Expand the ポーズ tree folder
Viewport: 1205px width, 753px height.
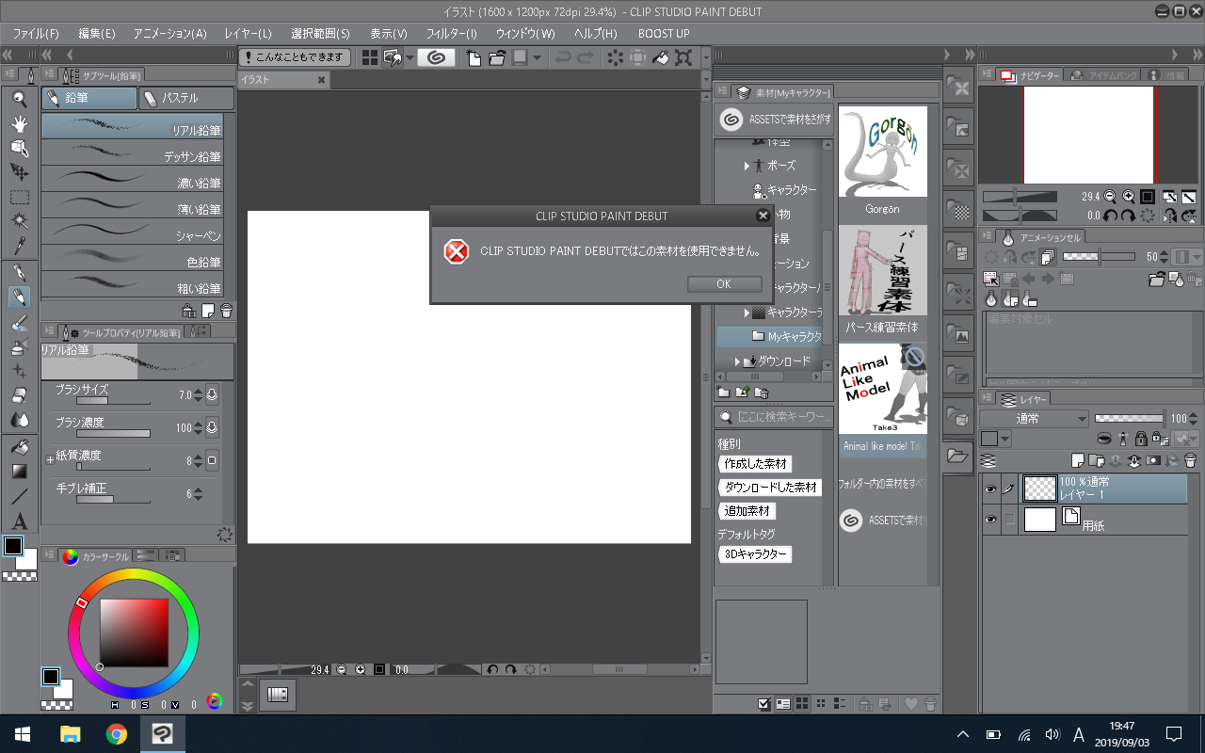(x=747, y=166)
